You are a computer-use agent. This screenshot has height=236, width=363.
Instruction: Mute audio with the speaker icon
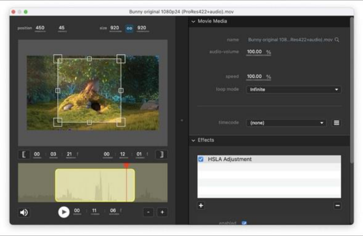[x=24, y=212]
